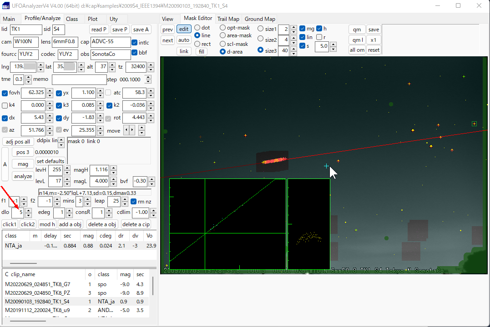Viewport: 490px width, 327px height.
Task: Open the Plot tab
Action: tap(93, 19)
